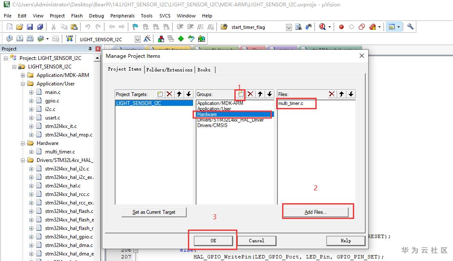
Task: Click the Project tree scroll up arrow
Action: click(x=97, y=58)
